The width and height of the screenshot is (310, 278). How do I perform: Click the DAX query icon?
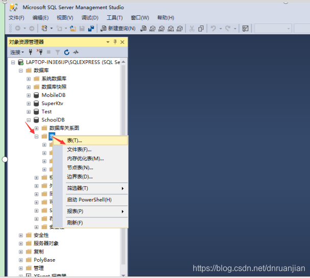[179, 29]
